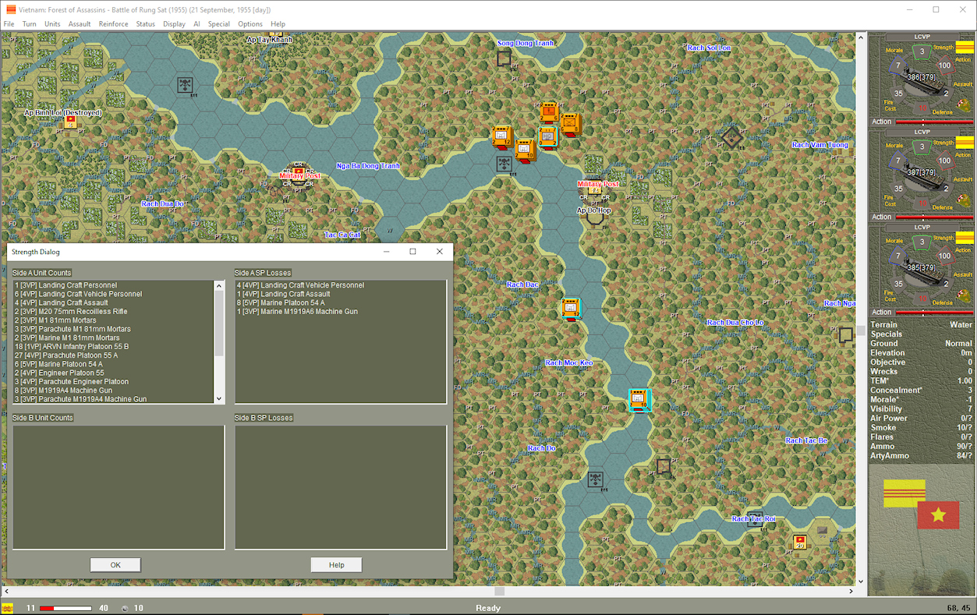Open the Display menu
Screen dimensions: 977x615
point(174,24)
